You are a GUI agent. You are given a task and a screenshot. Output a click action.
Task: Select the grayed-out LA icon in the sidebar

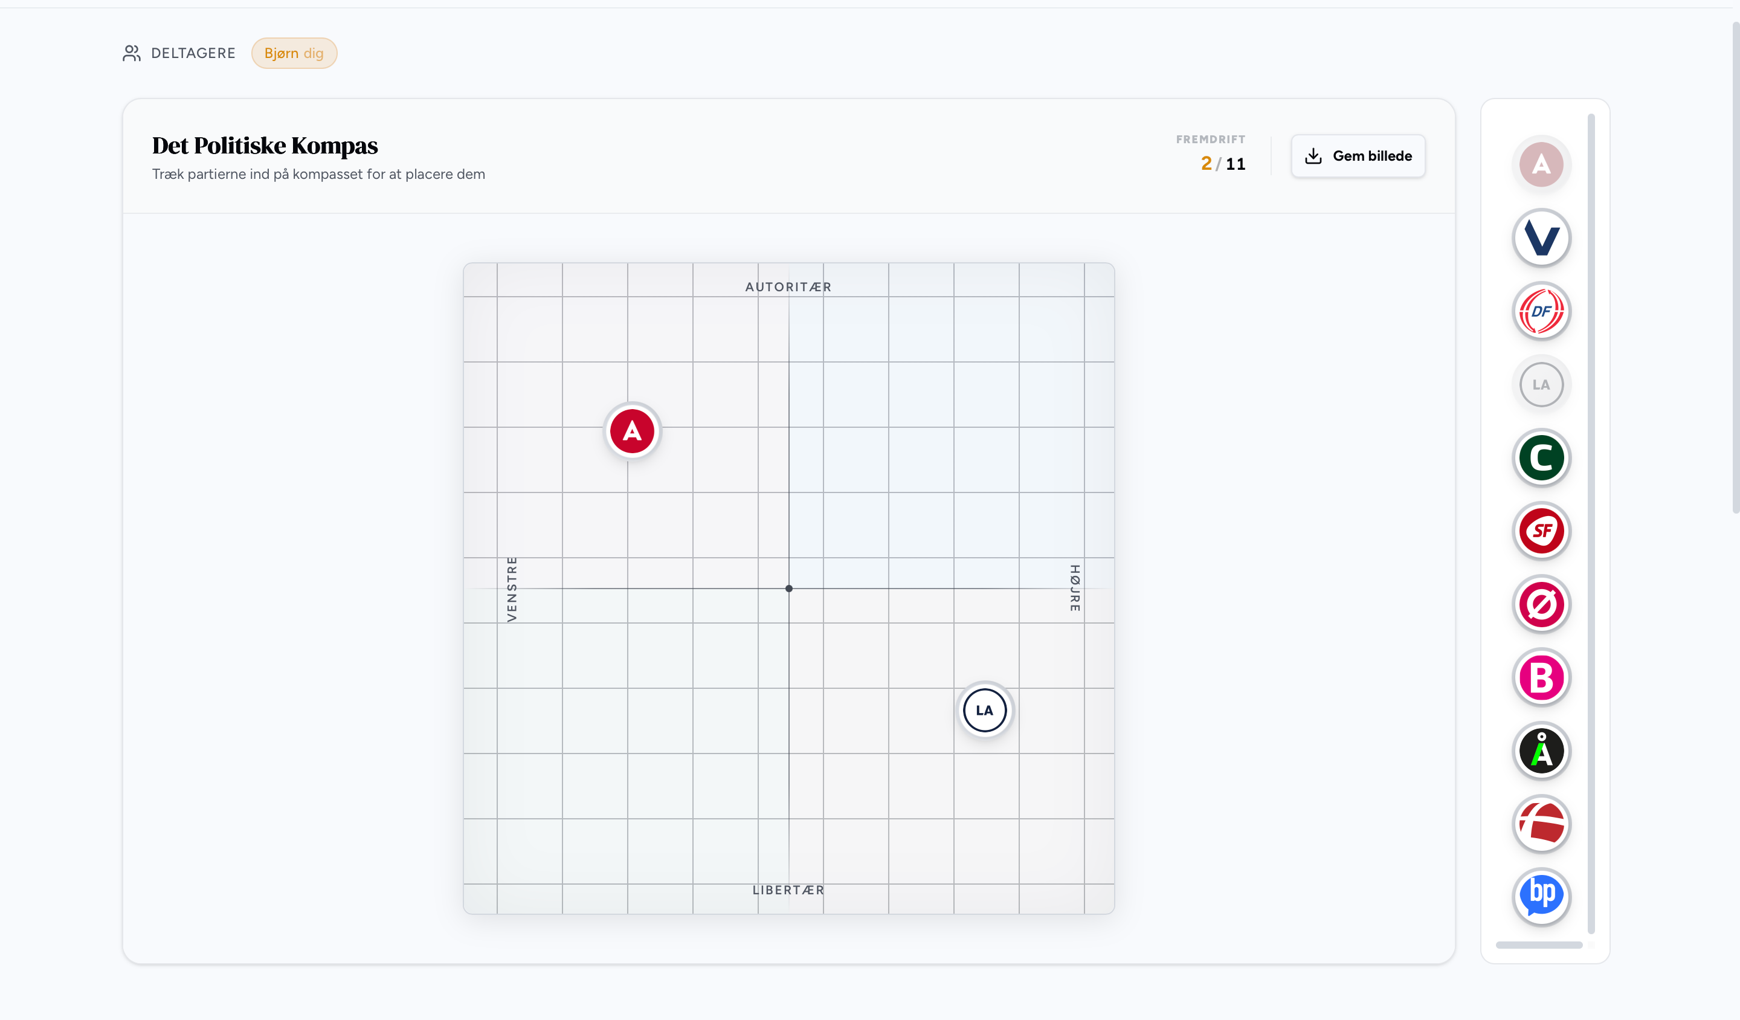1542,385
